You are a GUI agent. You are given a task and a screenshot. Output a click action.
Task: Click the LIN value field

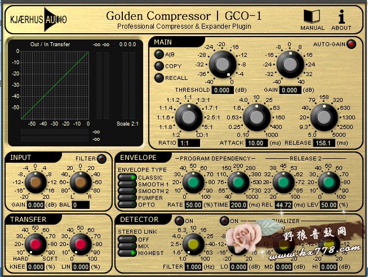coord(81,267)
